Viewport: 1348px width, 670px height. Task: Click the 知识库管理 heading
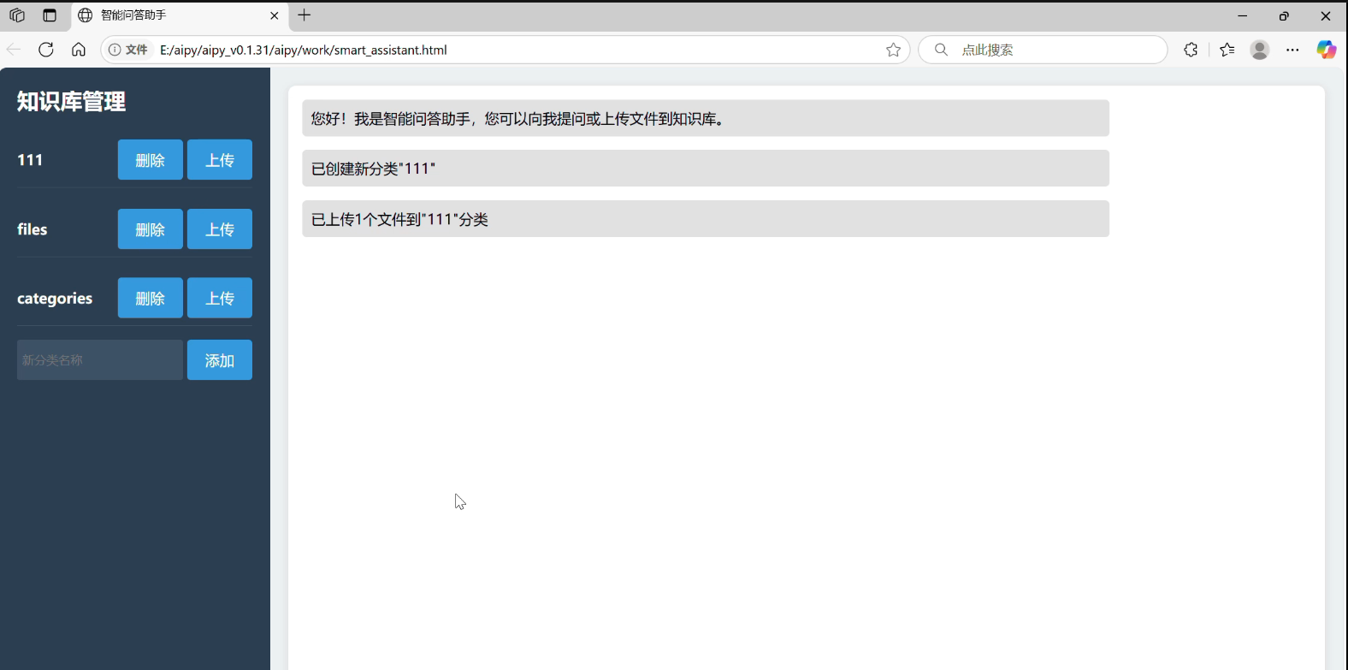(71, 102)
